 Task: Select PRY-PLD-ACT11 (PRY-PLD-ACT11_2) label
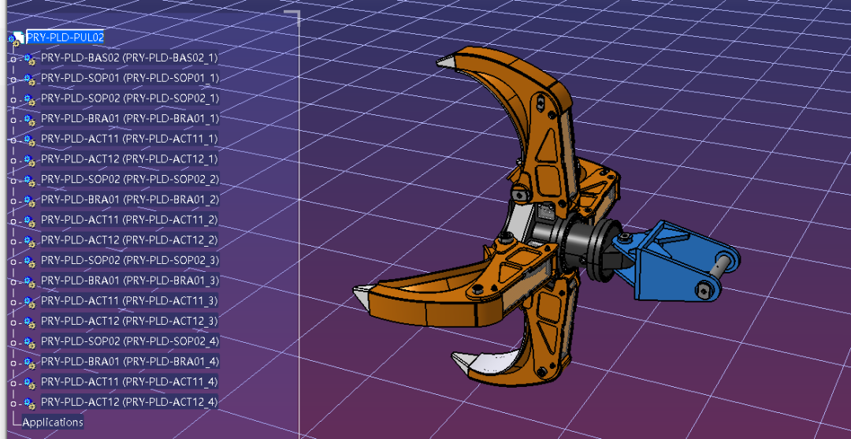click(x=130, y=220)
